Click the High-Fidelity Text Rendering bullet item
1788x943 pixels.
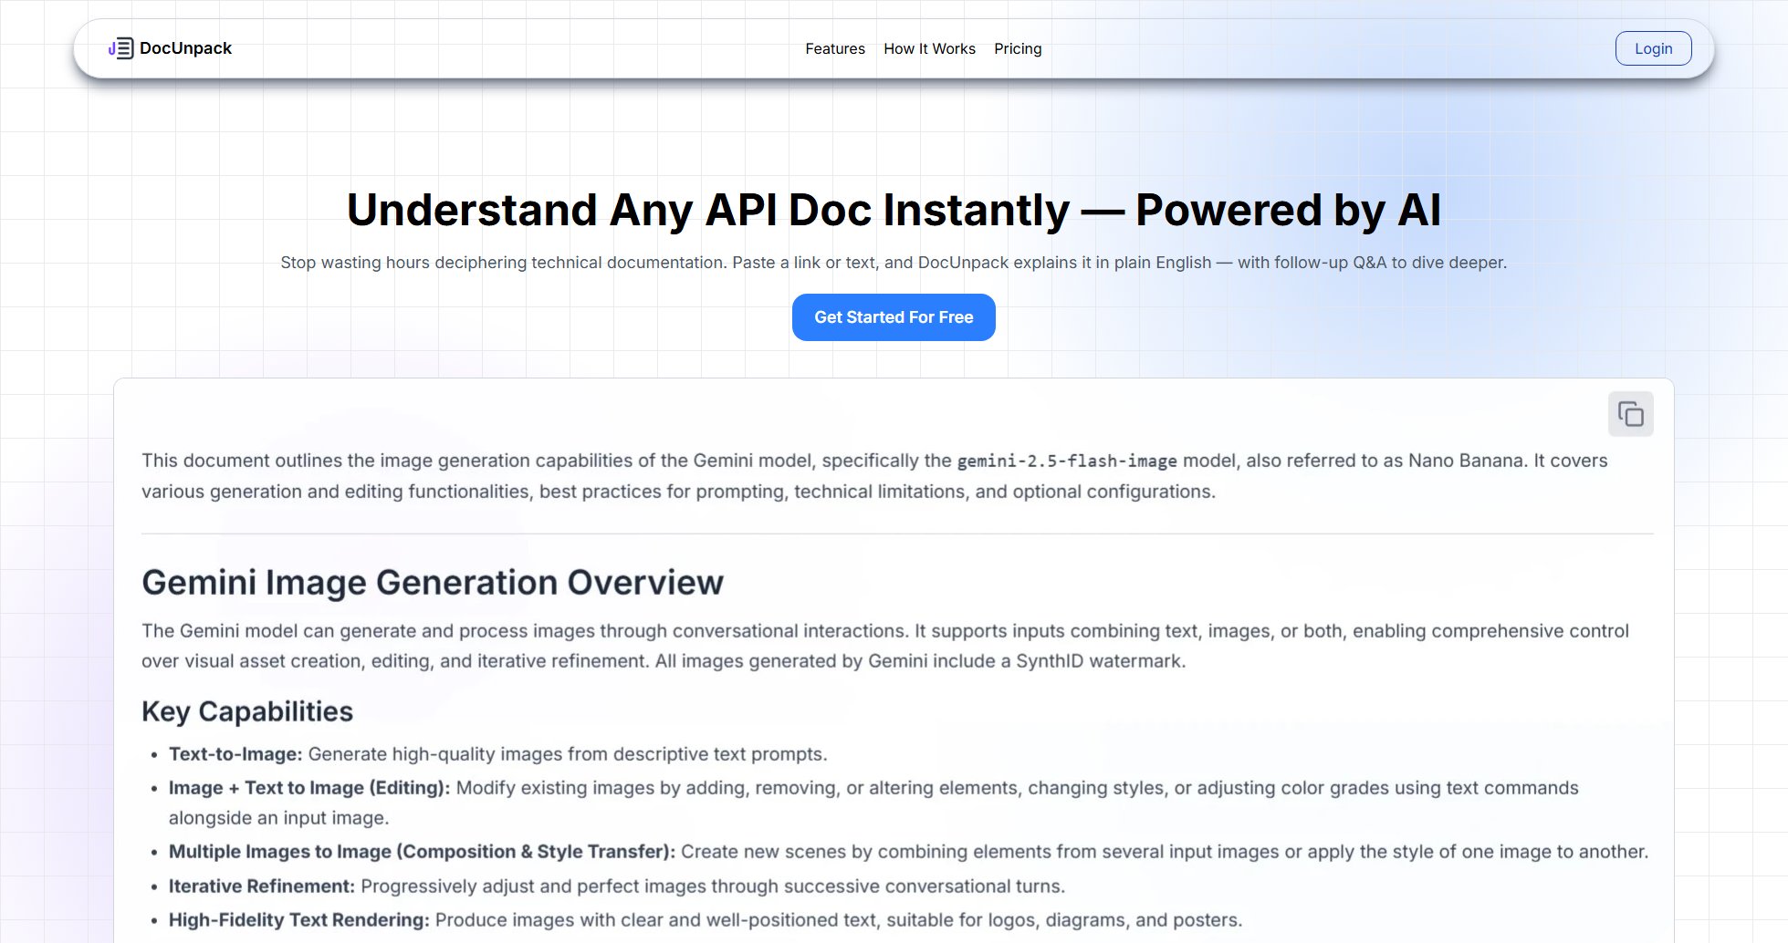pyautogui.click(x=706, y=919)
